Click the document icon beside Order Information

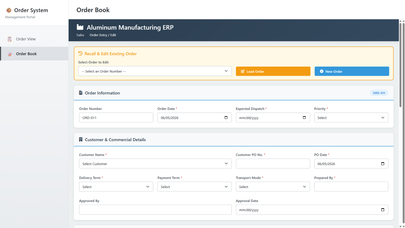point(81,93)
